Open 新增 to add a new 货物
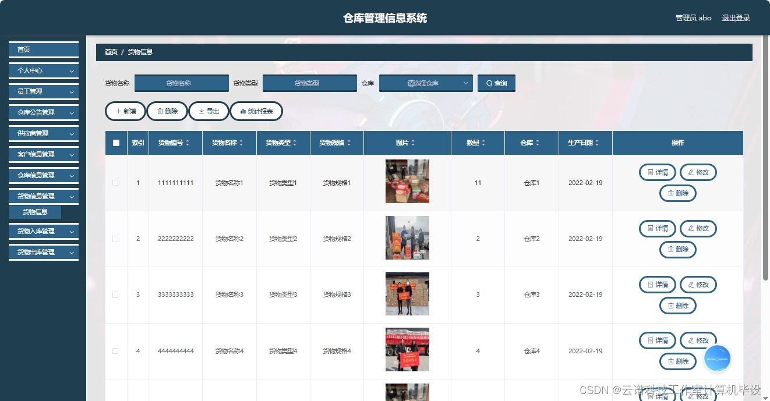Screen dimensions: 770x401 (x=125, y=111)
